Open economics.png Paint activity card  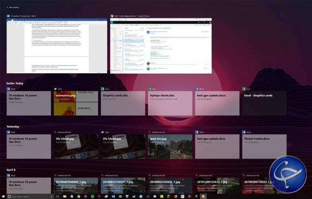pos(76,103)
